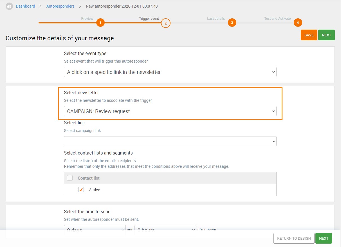Select step 2 Trigger event circle
This screenshot has width=341, height=247.
[x=166, y=23]
